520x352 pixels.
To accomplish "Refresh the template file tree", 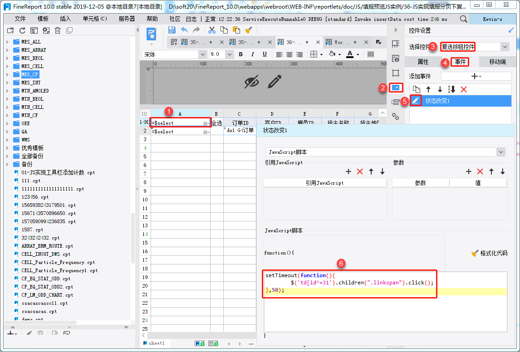I will pyautogui.click(x=22, y=30).
